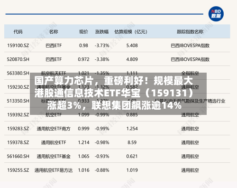This screenshot has width=237, height=188.
Task: Select code 513350.SH
Action: 18,101
